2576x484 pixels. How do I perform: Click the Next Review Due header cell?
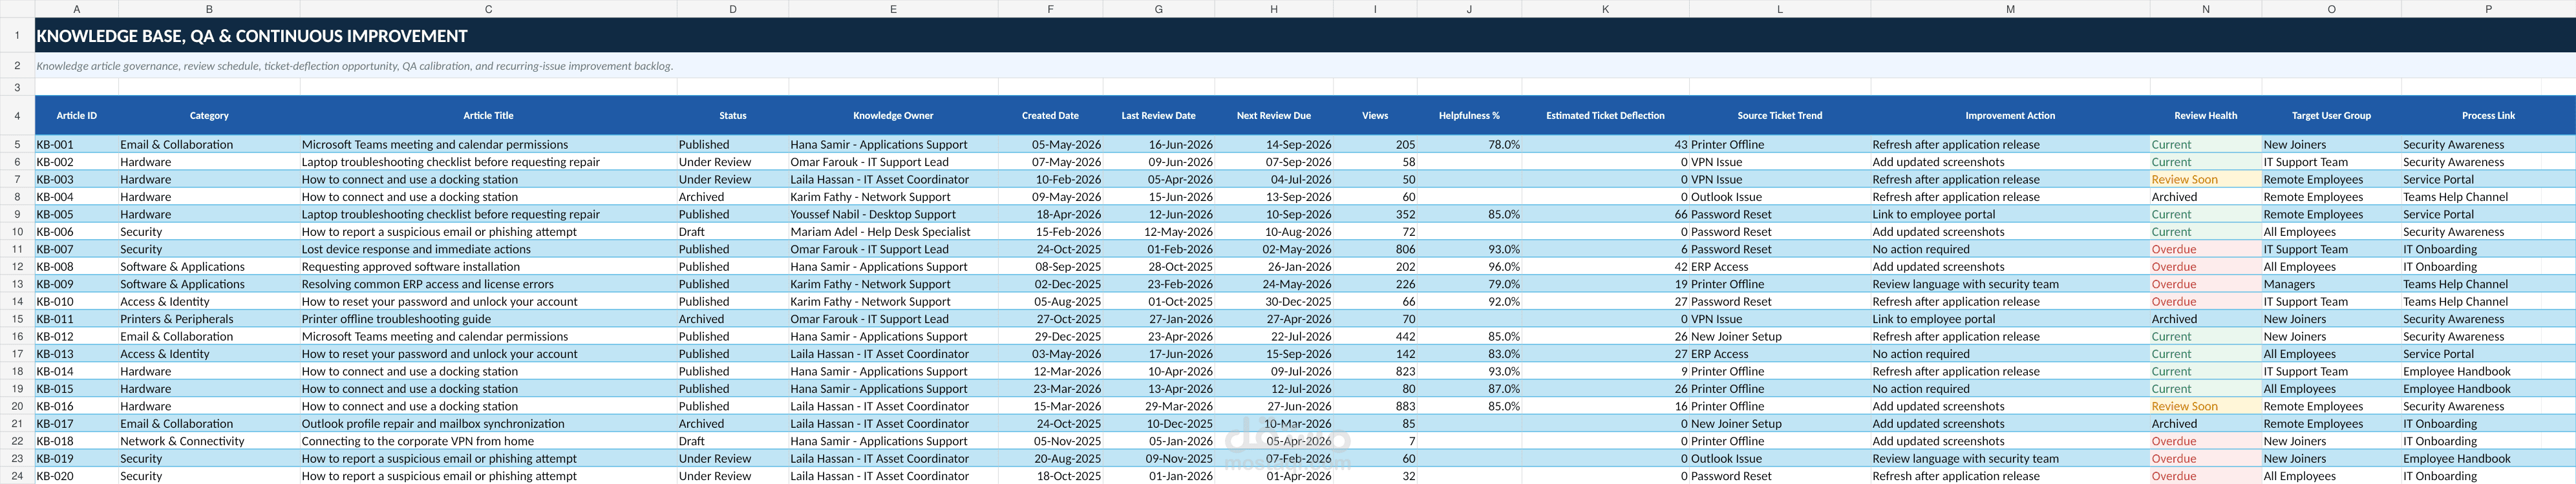(1274, 116)
